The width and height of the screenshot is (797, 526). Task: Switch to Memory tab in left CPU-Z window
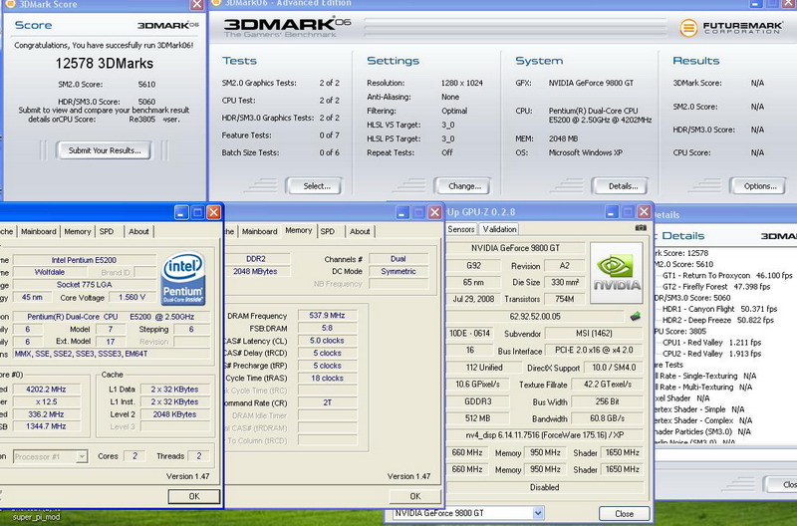tap(78, 231)
